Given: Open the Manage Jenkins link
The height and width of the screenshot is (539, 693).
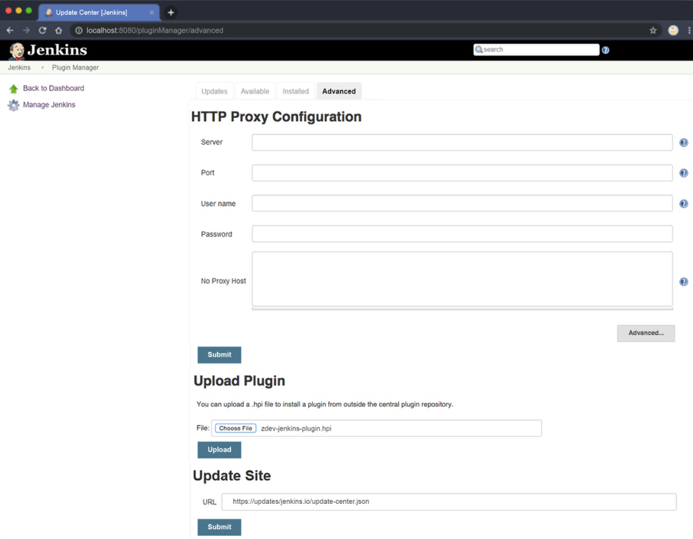Looking at the screenshot, I should pos(49,105).
